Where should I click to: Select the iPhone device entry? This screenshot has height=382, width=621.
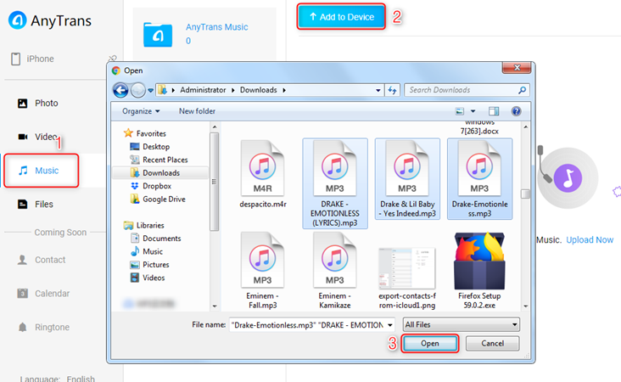point(32,59)
